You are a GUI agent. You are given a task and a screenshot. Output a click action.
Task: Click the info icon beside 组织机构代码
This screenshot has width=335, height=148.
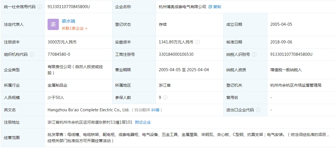coord(32,54)
